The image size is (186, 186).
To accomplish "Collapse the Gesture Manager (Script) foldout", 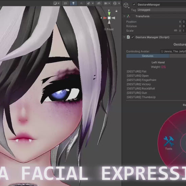I will pos(124,37).
